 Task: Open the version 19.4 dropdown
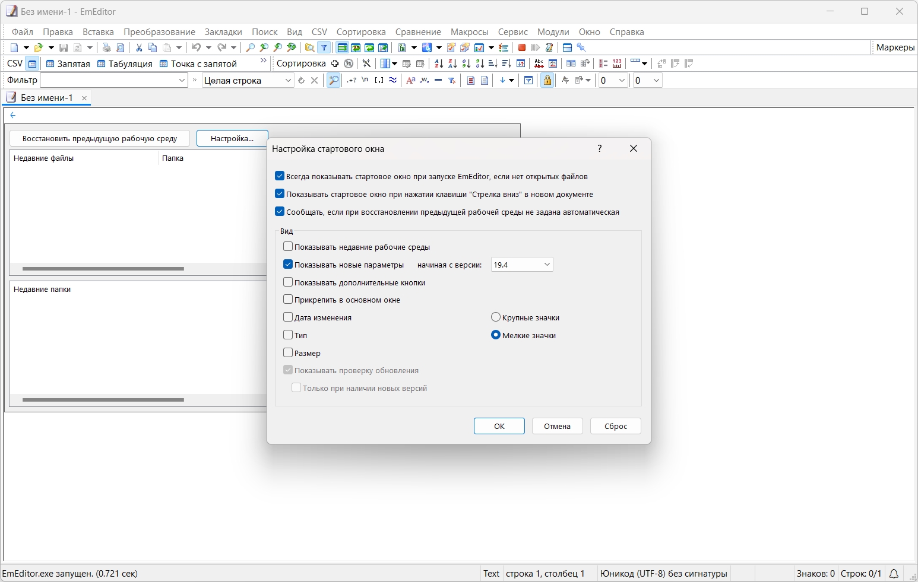522,265
